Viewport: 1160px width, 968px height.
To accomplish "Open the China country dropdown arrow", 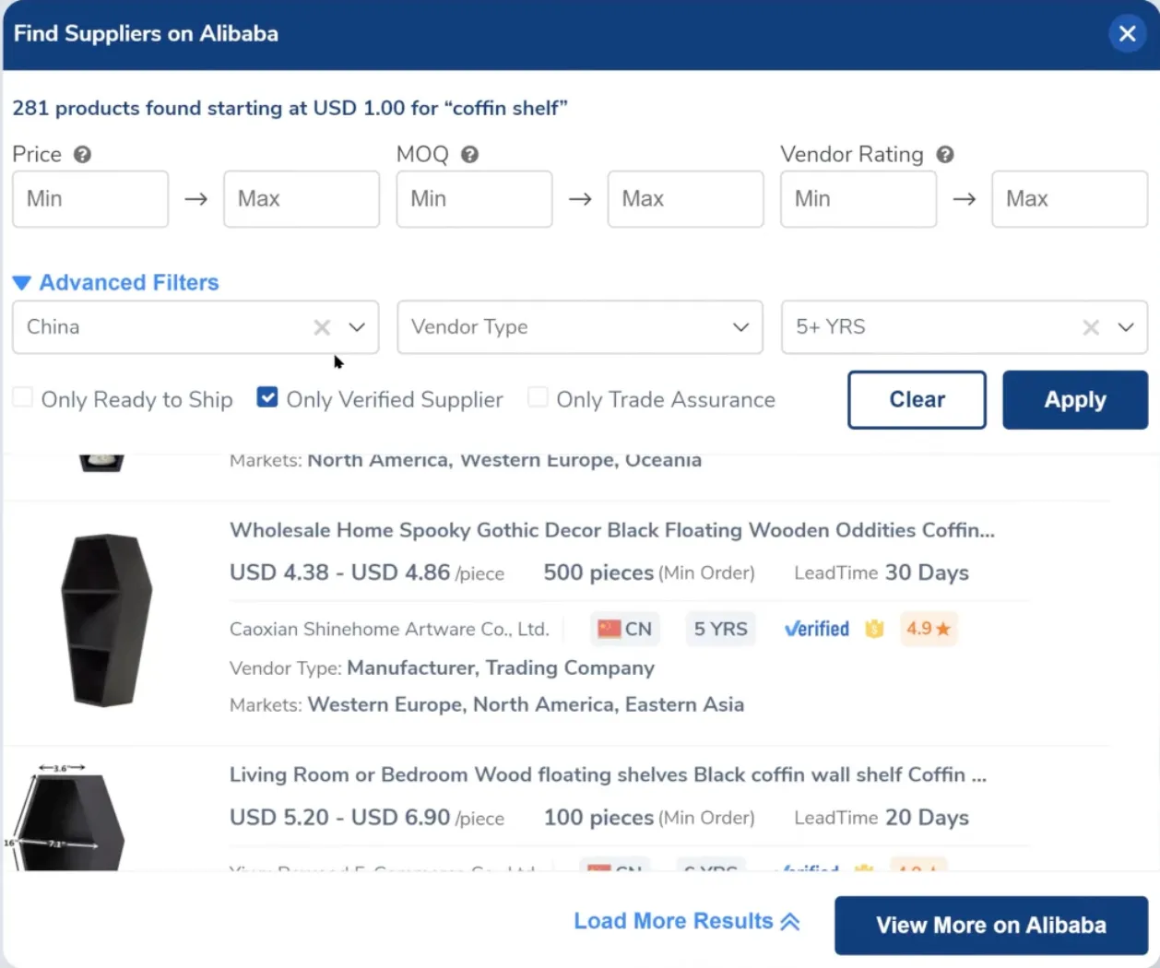I will click(x=357, y=327).
